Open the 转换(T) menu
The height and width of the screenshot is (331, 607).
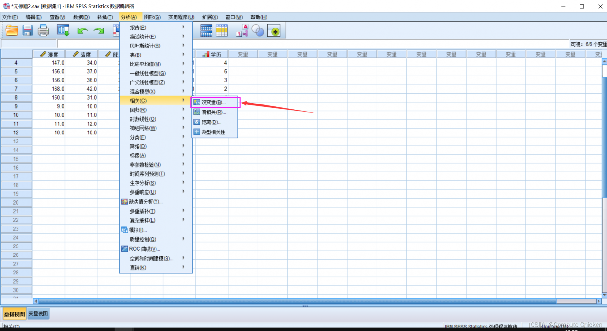point(105,17)
